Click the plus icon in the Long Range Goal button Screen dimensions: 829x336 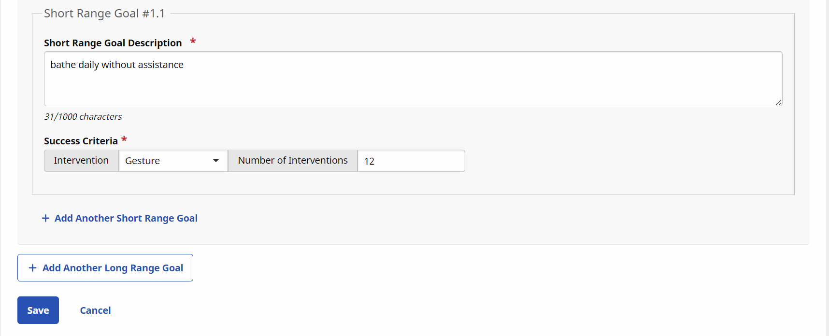click(x=33, y=268)
